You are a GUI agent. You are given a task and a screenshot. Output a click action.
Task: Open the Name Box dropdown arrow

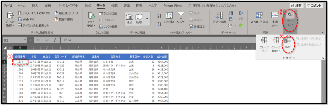coord(25,40)
